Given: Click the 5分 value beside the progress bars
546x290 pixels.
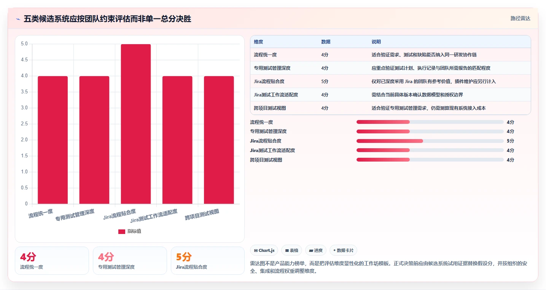Looking at the screenshot, I should click(x=510, y=141).
